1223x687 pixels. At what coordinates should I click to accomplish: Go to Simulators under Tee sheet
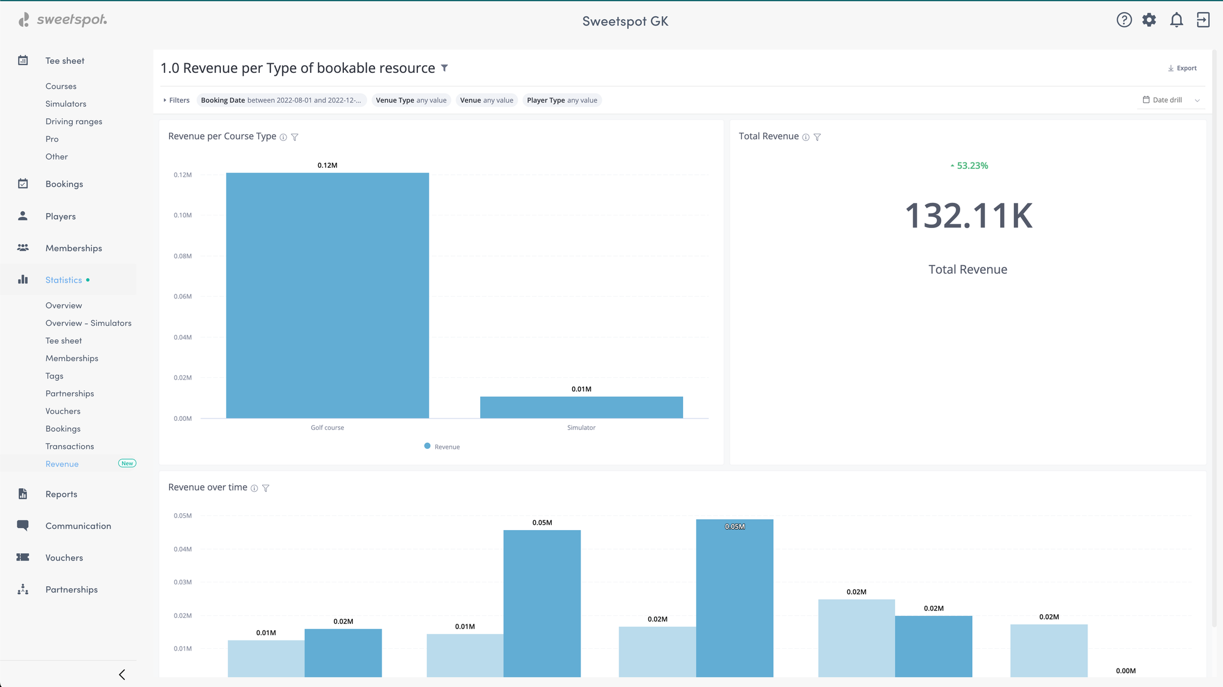point(66,103)
